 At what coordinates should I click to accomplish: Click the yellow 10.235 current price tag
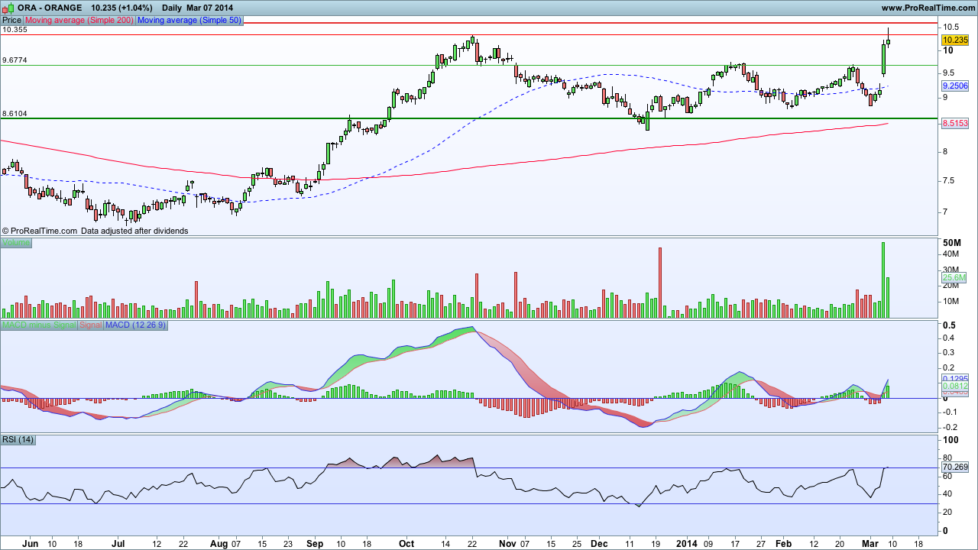[x=956, y=40]
